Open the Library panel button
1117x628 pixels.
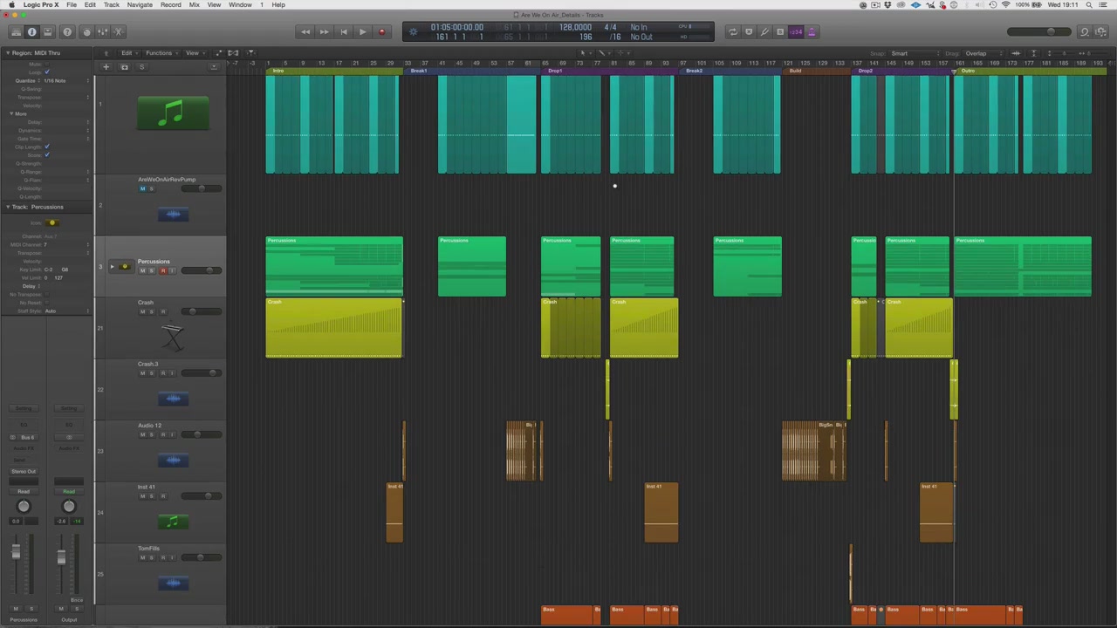coord(16,32)
